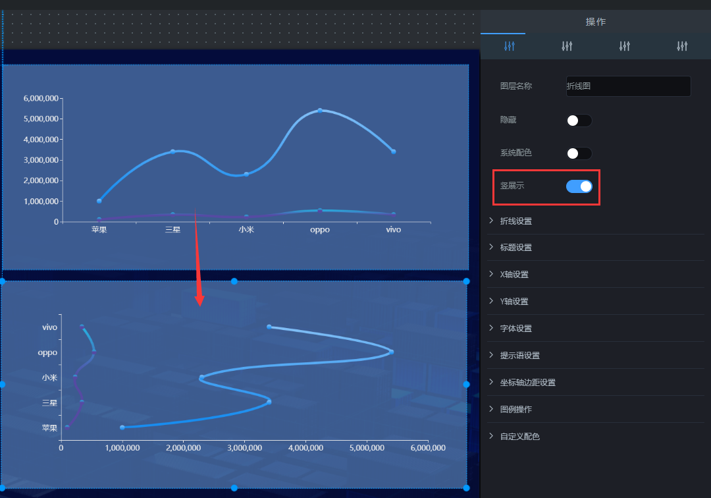Click the 6,000,000 label on upper chart

pyautogui.click(x=41, y=98)
